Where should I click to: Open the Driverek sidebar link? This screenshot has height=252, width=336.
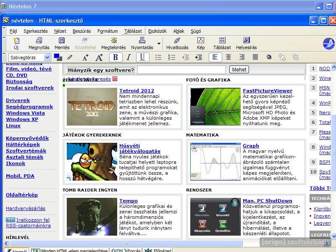pyautogui.click(x=18, y=100)
